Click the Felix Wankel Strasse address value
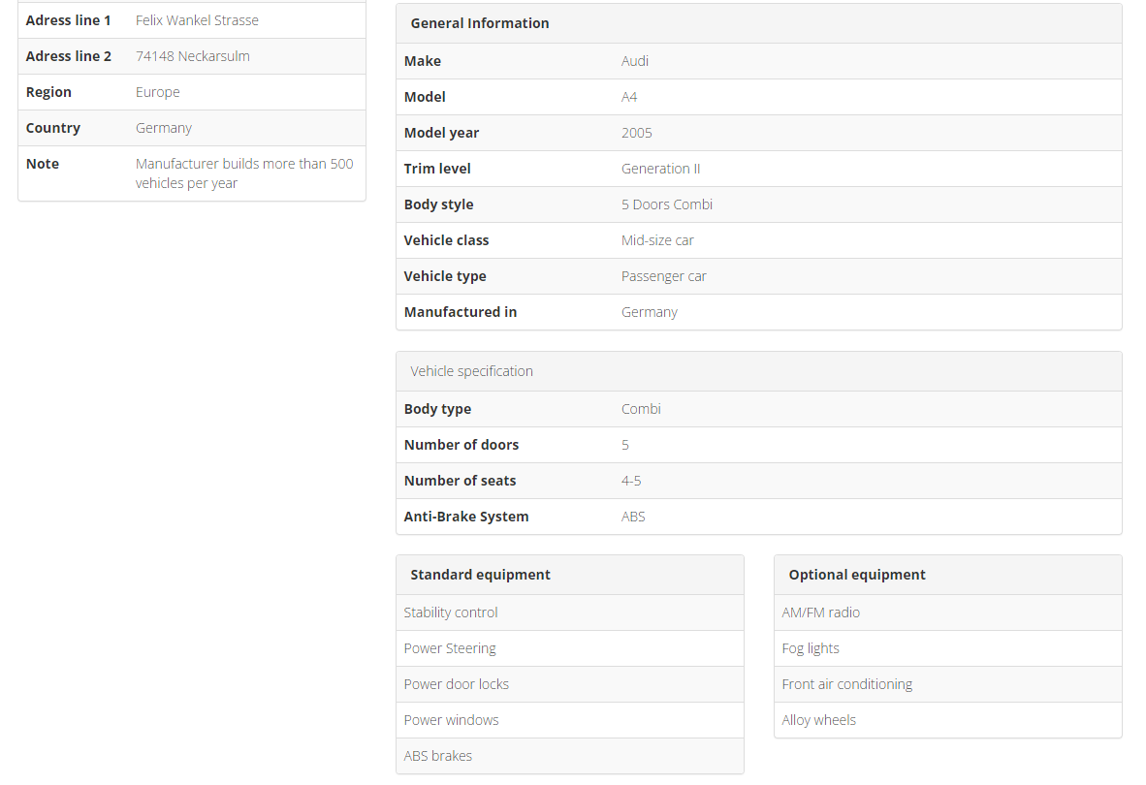 coord(197,20)
